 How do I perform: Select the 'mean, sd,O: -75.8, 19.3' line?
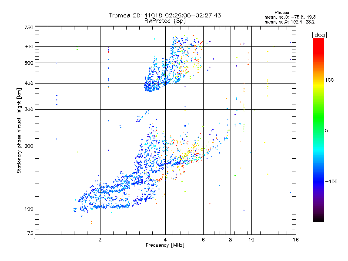[x=290, y=17]
